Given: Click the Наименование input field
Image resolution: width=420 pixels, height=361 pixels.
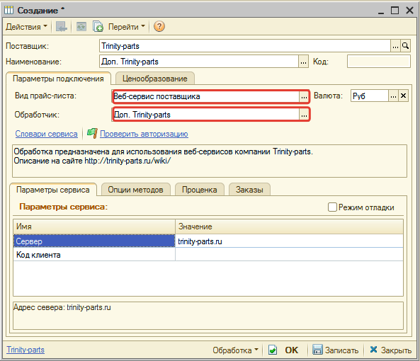Looking at the screenshot, I should click(x=199, y=62).
